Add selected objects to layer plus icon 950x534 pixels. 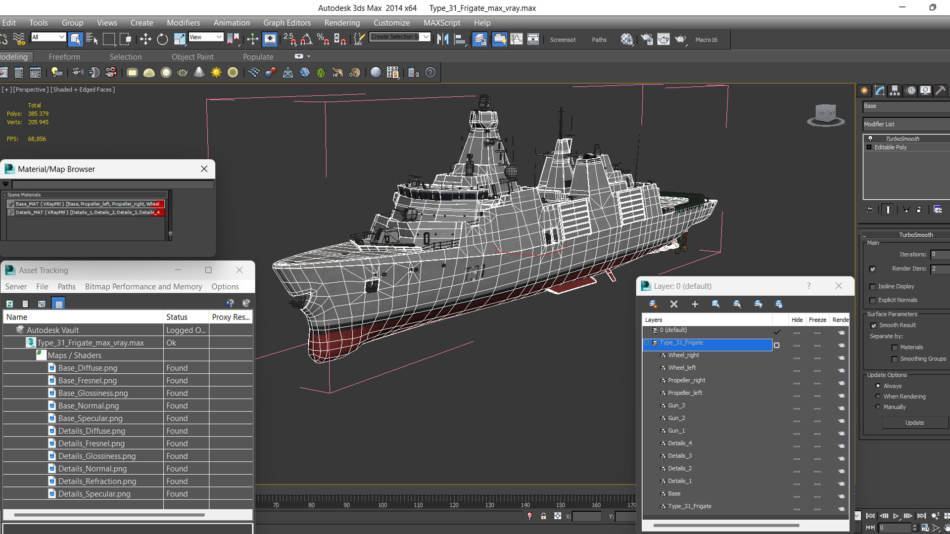[695, 304]
